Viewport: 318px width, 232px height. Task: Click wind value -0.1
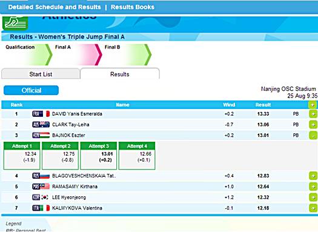[x=229, y=208]
